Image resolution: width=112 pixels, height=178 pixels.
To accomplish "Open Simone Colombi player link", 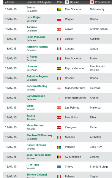I will click(x=37, y=174).
